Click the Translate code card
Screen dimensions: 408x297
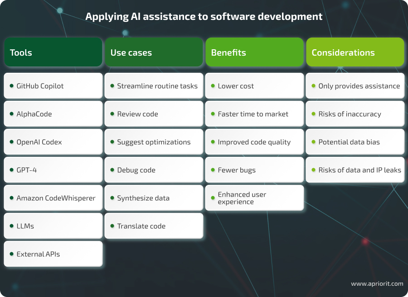(154, 226)
